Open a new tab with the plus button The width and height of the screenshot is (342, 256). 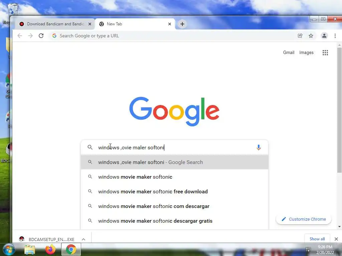tap(182, 24)
